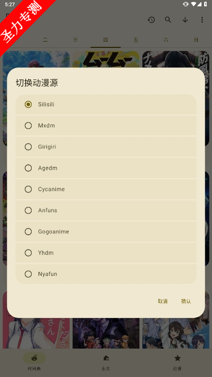
Task: Confirm selection with 确认 button
Action: (186, 301)
